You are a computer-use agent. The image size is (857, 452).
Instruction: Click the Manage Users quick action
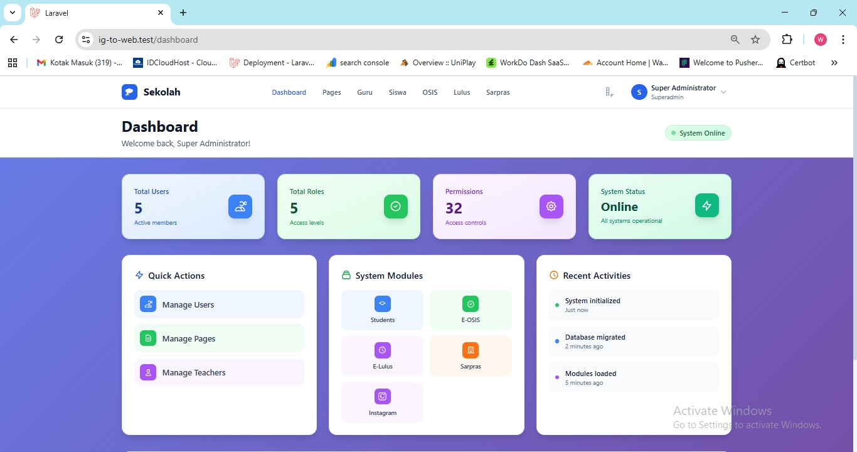pos(219,304)
